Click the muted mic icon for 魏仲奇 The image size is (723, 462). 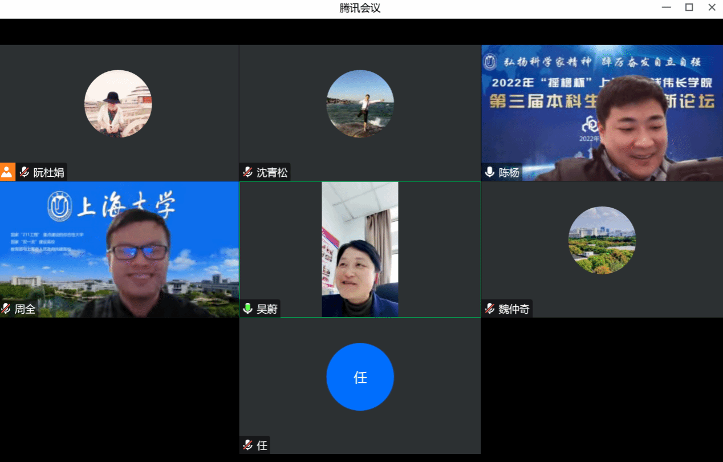click(x=490, y=309)
